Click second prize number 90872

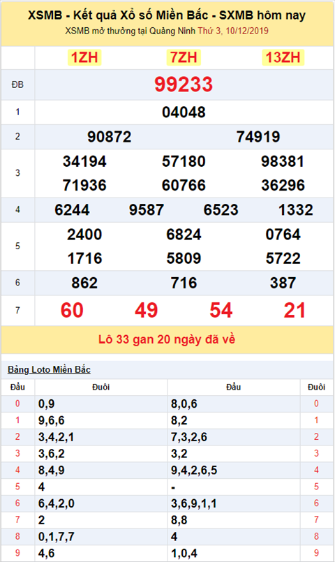pos(110,137)
